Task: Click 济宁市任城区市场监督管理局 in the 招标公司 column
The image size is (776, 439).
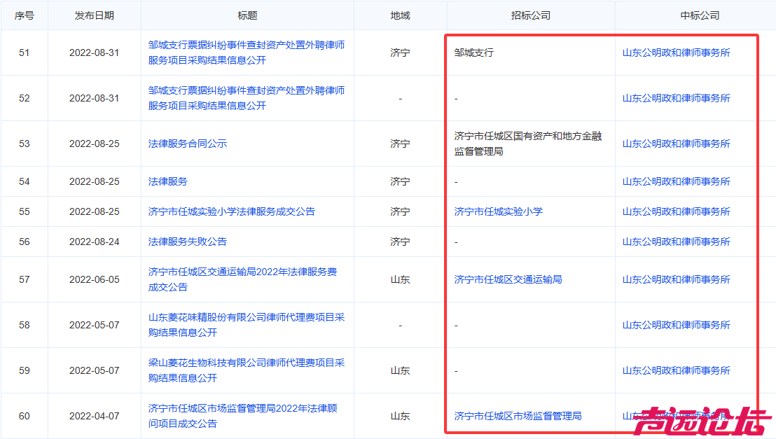Action: click(x=518, y=416)
